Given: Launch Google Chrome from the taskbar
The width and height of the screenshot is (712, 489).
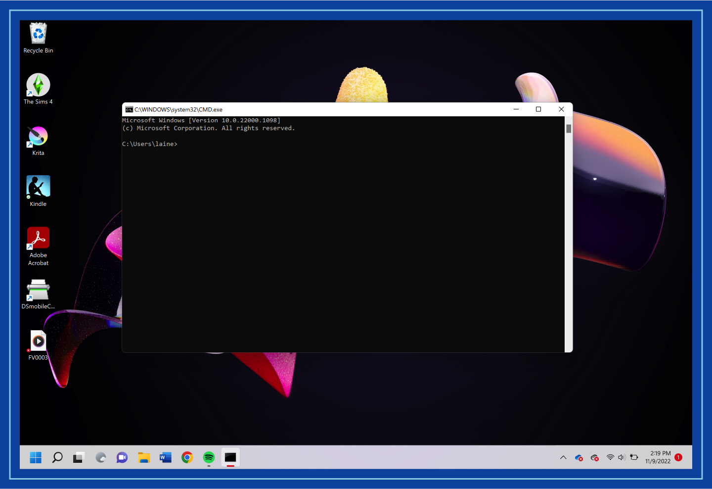Looking at the screenshot, I should [187, 457].
